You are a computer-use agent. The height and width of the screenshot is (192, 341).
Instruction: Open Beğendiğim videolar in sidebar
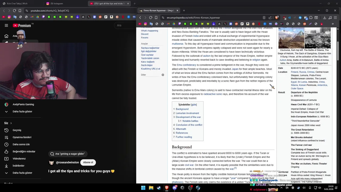24,151
